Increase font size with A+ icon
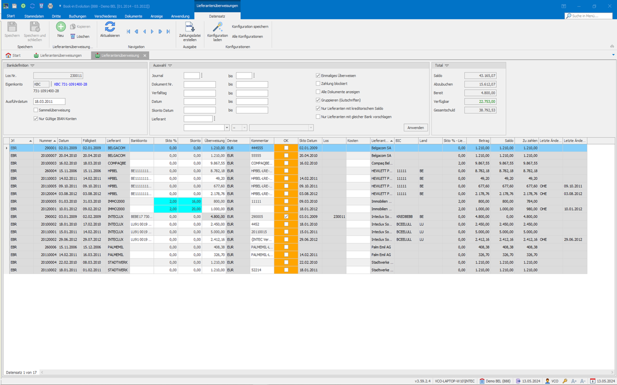 click(x=574, y=381)
